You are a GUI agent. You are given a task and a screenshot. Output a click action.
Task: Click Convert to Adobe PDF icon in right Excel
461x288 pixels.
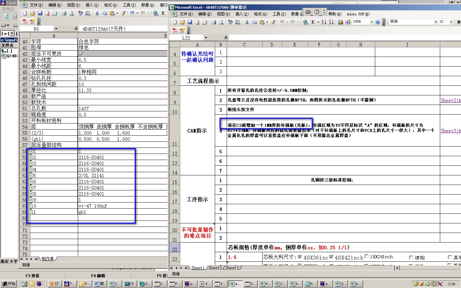point(175,30)
